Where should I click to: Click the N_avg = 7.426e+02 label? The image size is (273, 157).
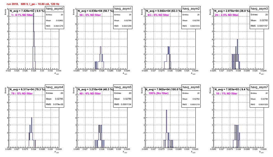27,11
